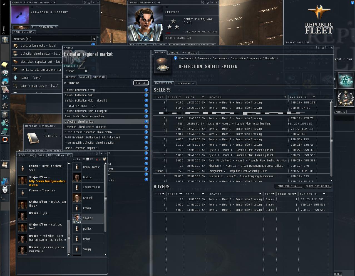Click the Deflection Shield Emitter item image
The image size is (355, 276).
coord(162,65)
